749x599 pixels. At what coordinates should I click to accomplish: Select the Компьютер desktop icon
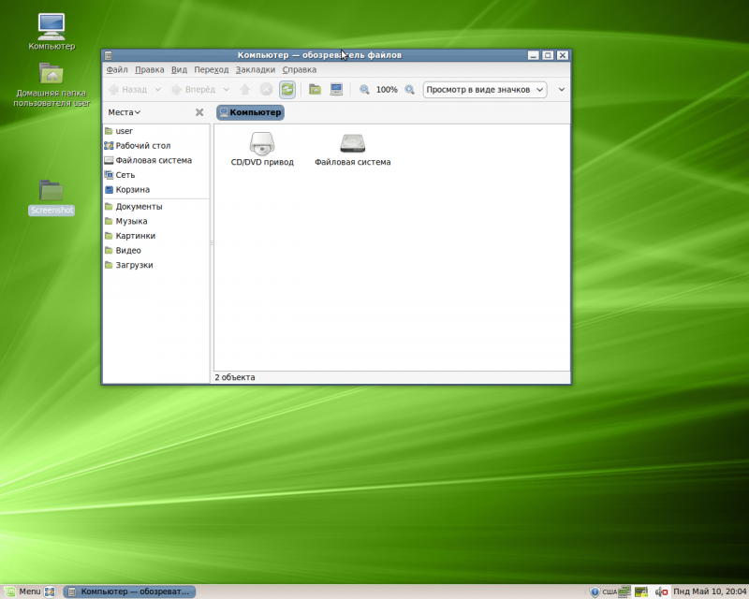51,32
